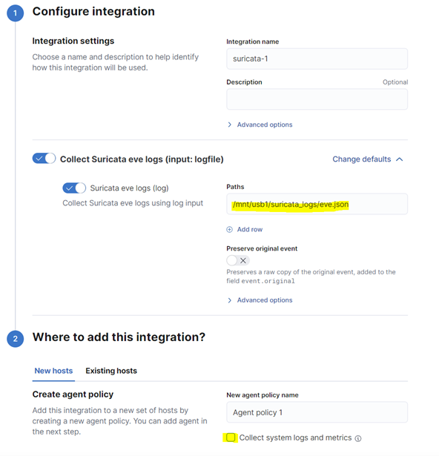Click the up caret next to Change defaults
The image size is (439, 456).
point(400,159)
